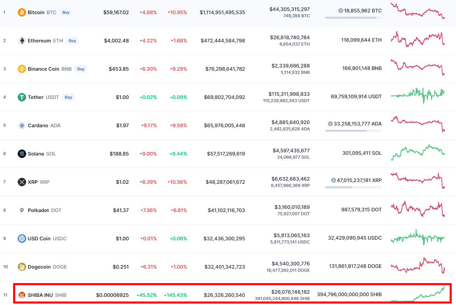Click the Bitcoin coin logo icon

(x=22, y=12)
